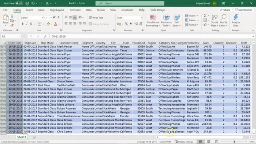Open Conditional Formatting menu
Screen dimensions: 256x144
tap(153, 21)
